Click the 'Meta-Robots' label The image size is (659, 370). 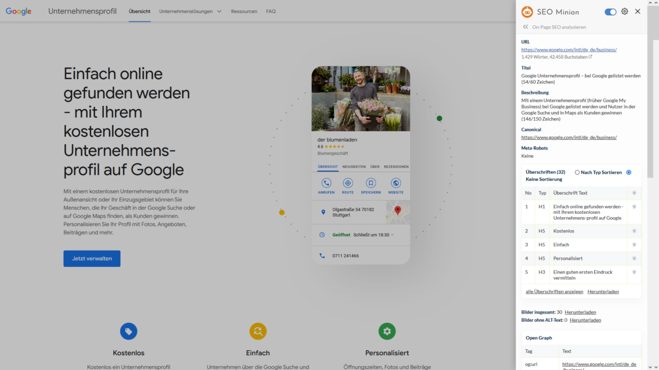534,148
